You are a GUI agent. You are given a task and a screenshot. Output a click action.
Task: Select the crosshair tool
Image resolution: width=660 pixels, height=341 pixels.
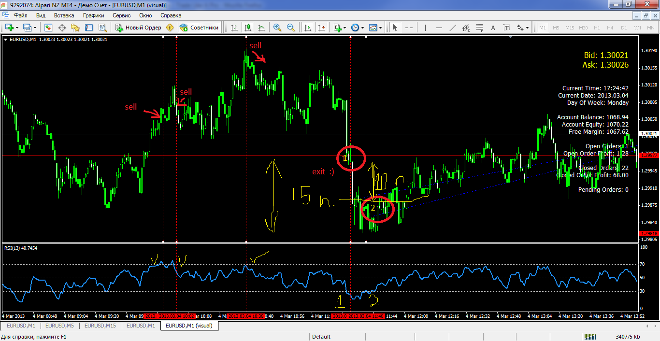point(409,28)
